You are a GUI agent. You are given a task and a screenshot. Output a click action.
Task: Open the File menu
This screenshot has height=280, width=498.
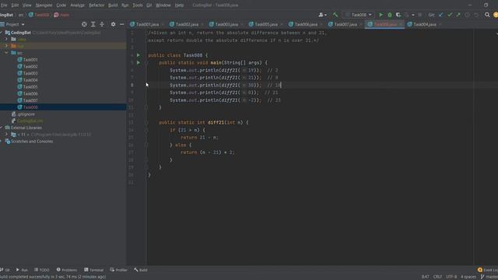(4, 5)
